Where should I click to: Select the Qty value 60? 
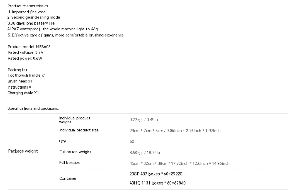(132, 142)
